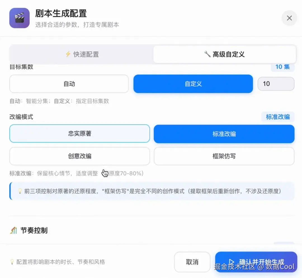Click the lightbulb icon near bottom config note
The height and width of the screenshot is (278, 302).
(x=12, y=262)
